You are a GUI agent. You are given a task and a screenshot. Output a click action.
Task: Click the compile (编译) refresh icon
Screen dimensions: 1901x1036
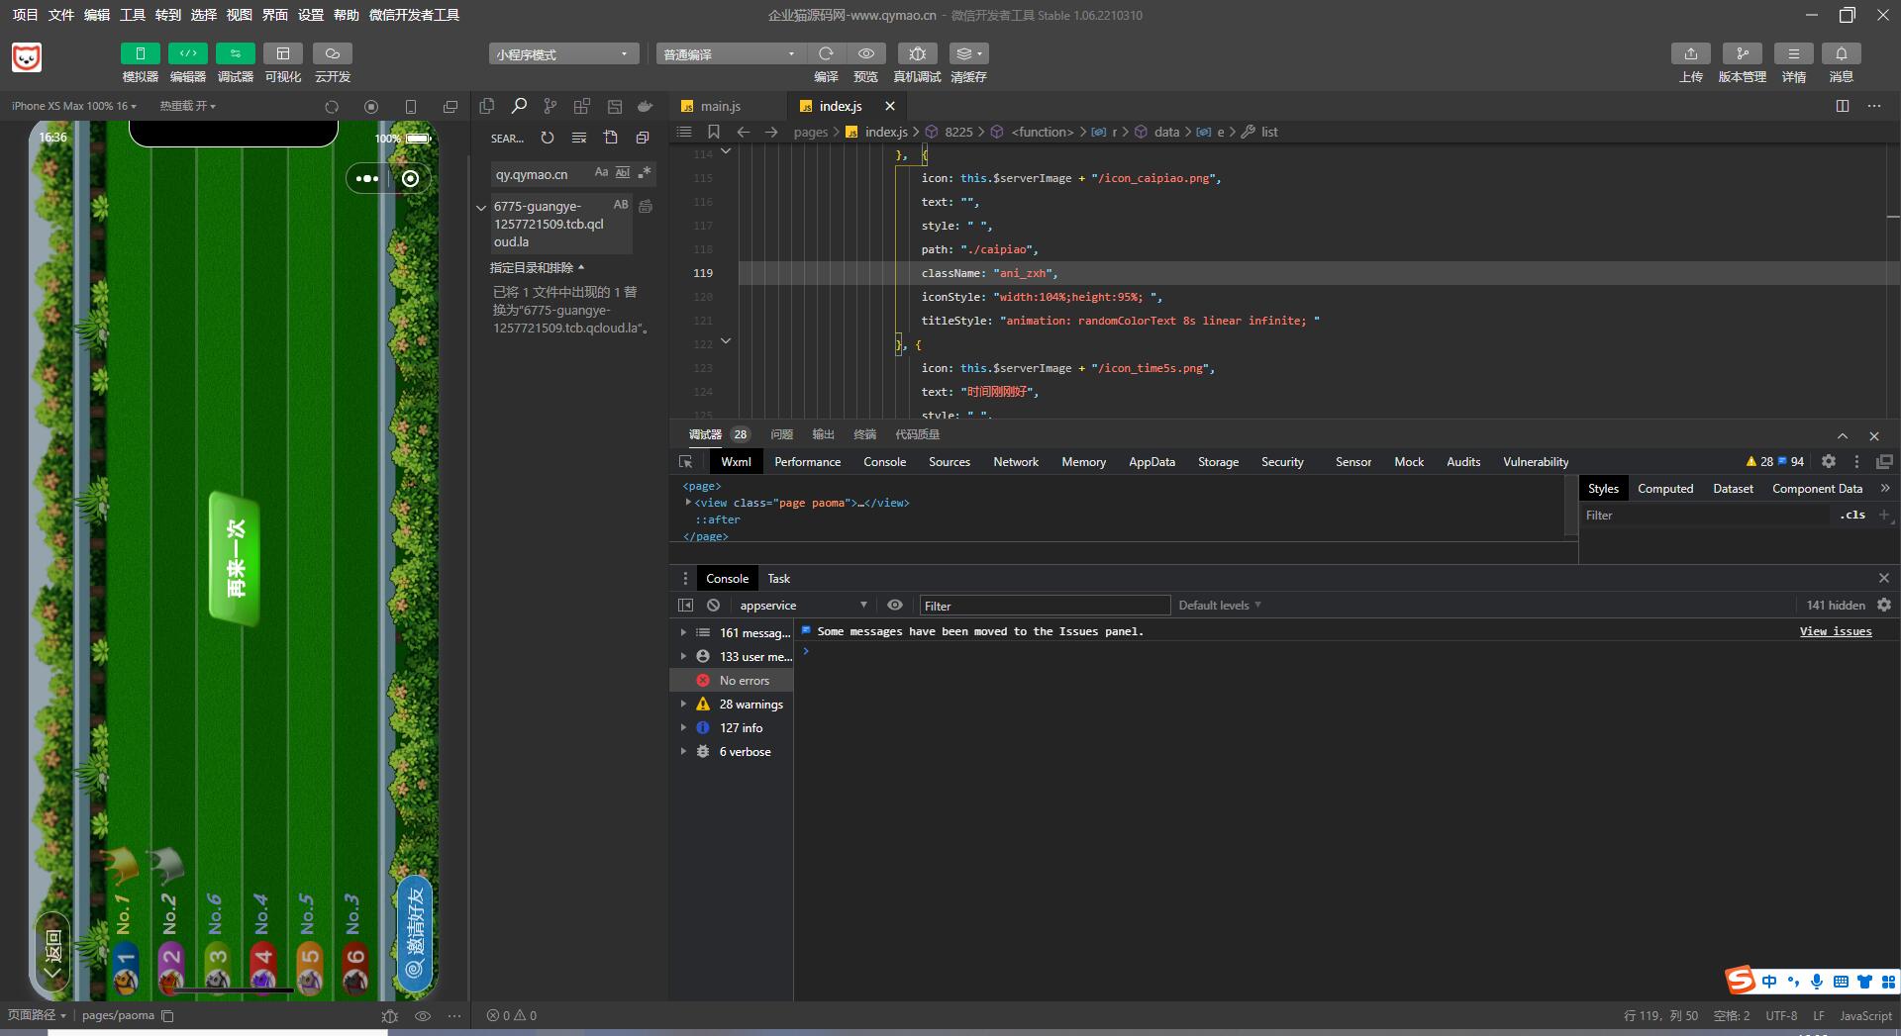point(826,53)
